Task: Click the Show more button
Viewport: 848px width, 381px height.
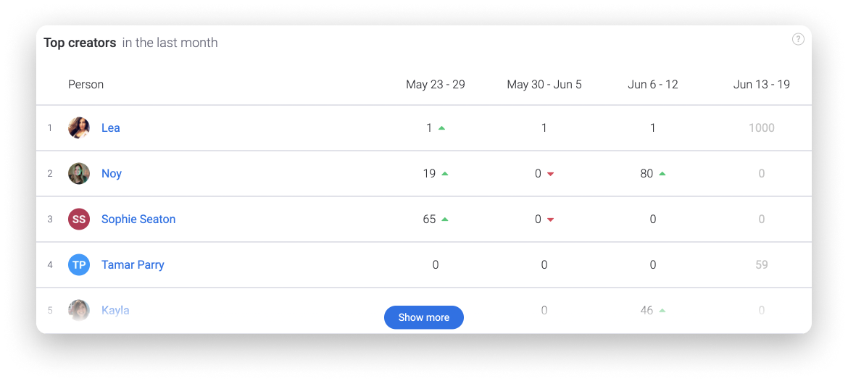Action: point(424,317)
